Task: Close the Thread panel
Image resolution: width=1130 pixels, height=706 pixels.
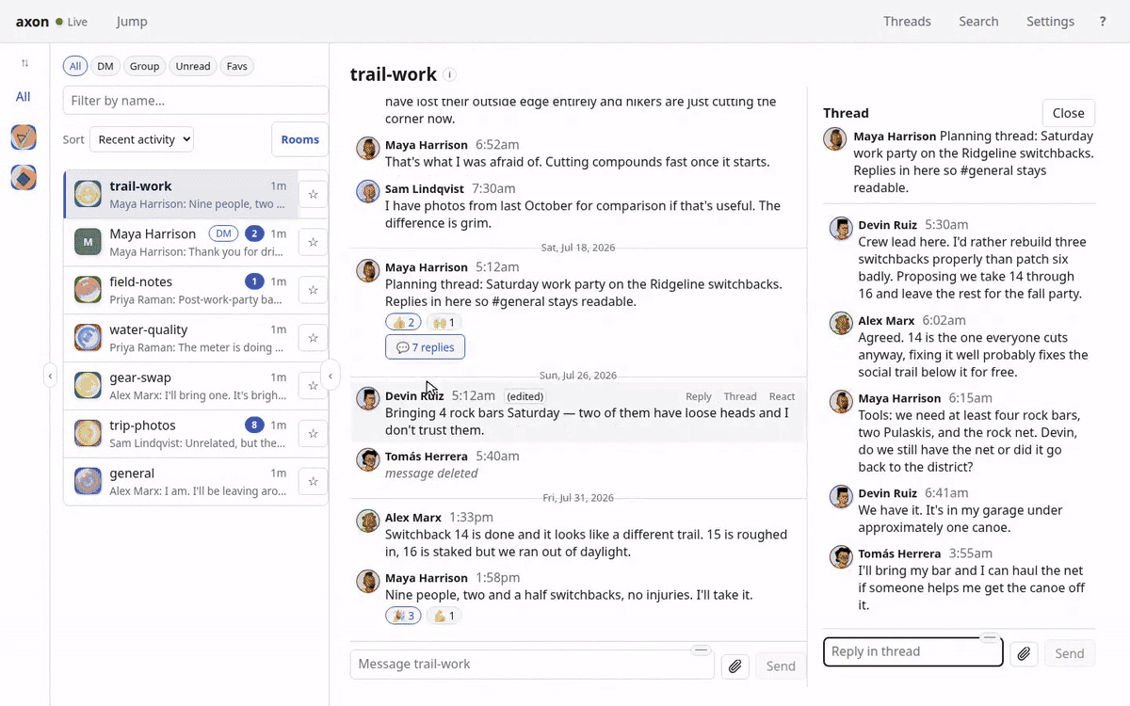Action: point(1068,113)
